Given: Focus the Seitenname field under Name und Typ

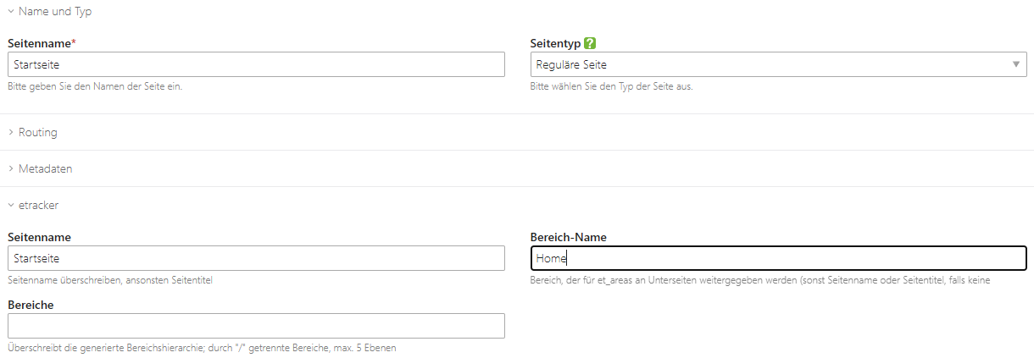Looking at the screenshot, I should 256,64.
